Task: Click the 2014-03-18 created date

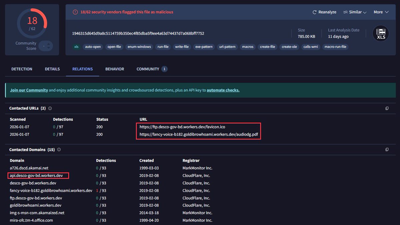Action: tap(149, 213)
